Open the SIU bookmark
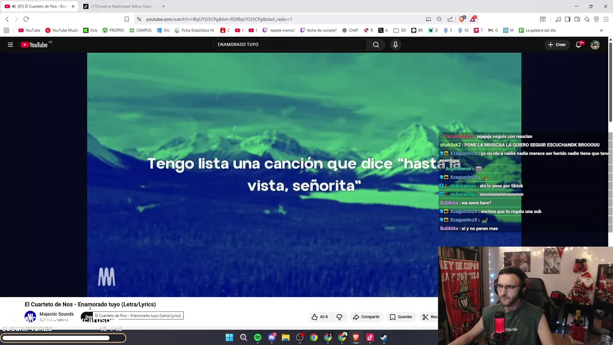Image resolution: width=613 pixels, height=345 pixels. pos(163,30)
